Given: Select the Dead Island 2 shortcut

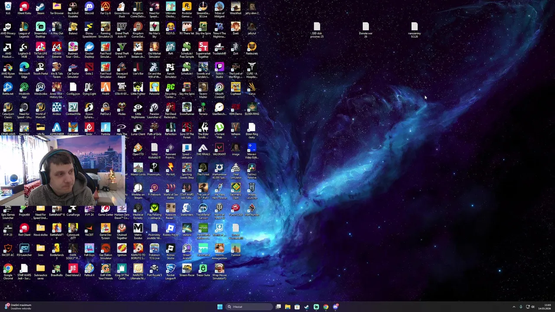Looking at the screenshot, I should pos(73,270).
